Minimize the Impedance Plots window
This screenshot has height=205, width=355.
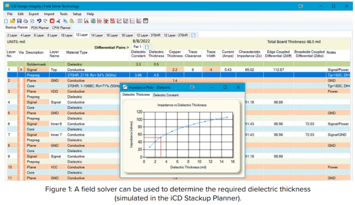(212, 87)
